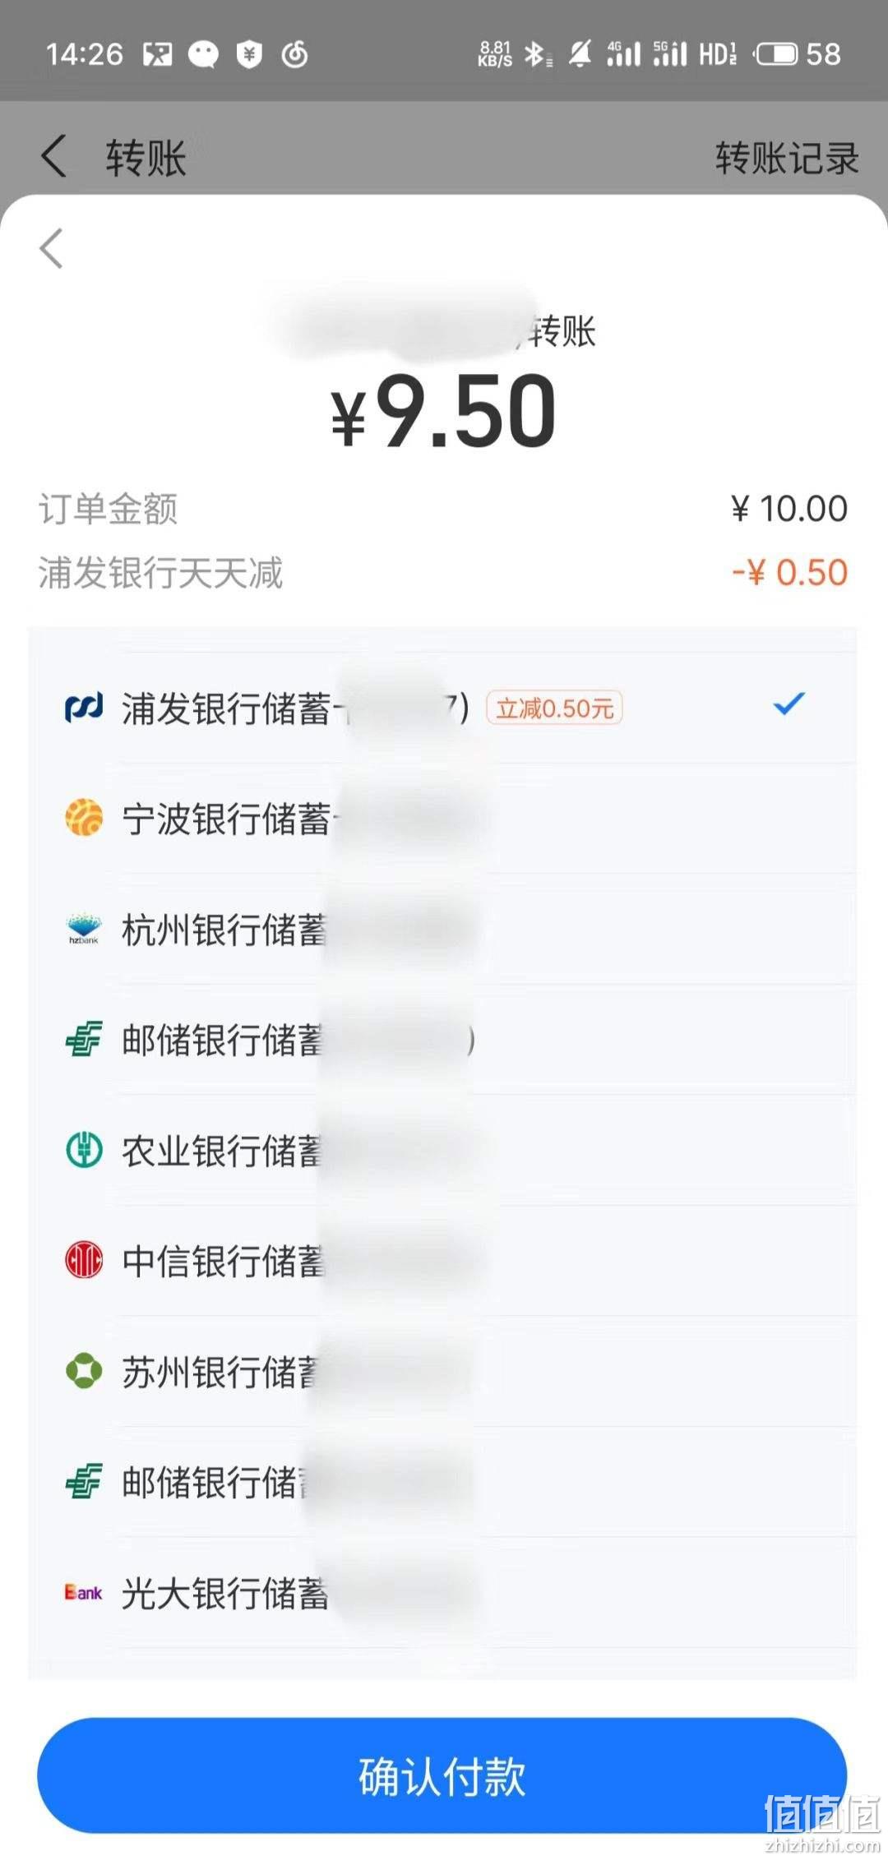Tap the Hangzhou Bank hzbank logo

83,929
